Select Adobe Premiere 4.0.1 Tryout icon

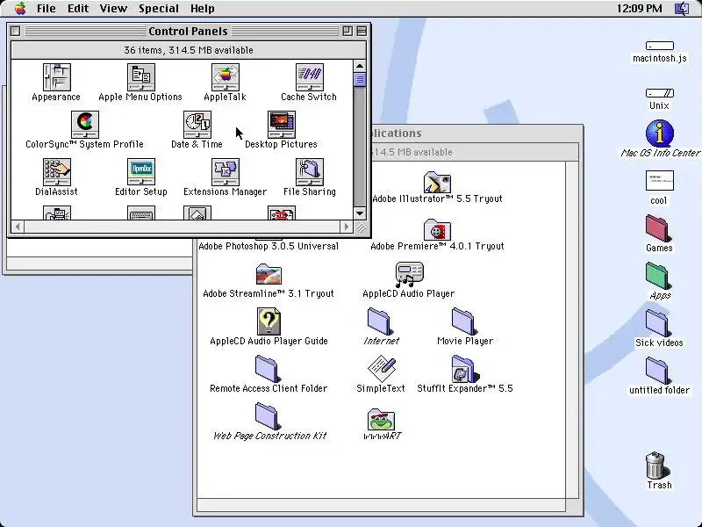click(437, 229)
